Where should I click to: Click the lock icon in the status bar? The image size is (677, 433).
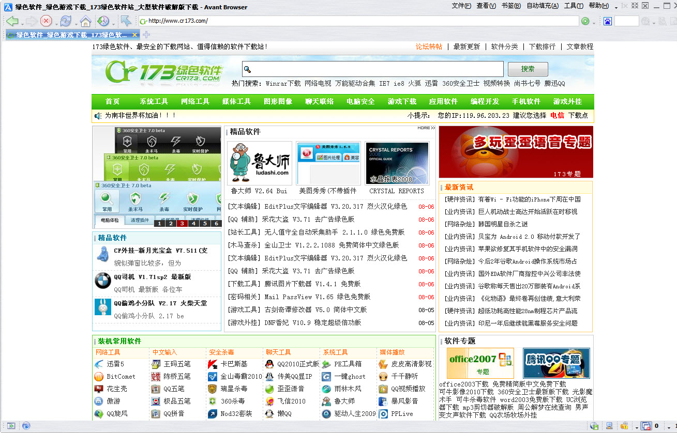tap(624, 426)
